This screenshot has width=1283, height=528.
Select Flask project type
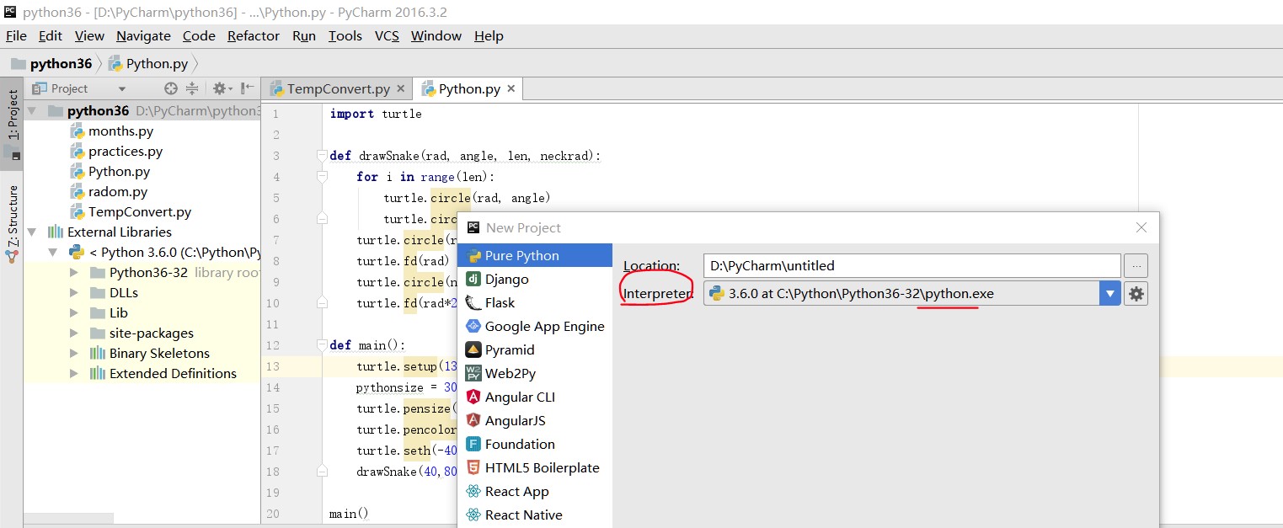[x=535, y=302]
